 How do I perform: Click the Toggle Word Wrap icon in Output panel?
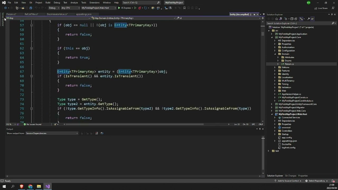[x=102, y=133]
